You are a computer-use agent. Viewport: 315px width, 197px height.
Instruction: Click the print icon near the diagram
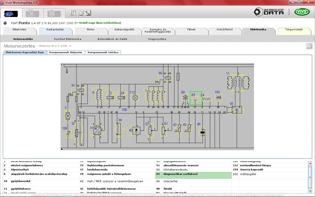(309, 46)
